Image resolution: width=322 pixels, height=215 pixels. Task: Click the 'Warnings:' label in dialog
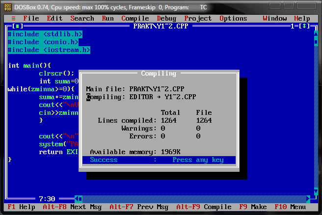[x=139, y=129]
